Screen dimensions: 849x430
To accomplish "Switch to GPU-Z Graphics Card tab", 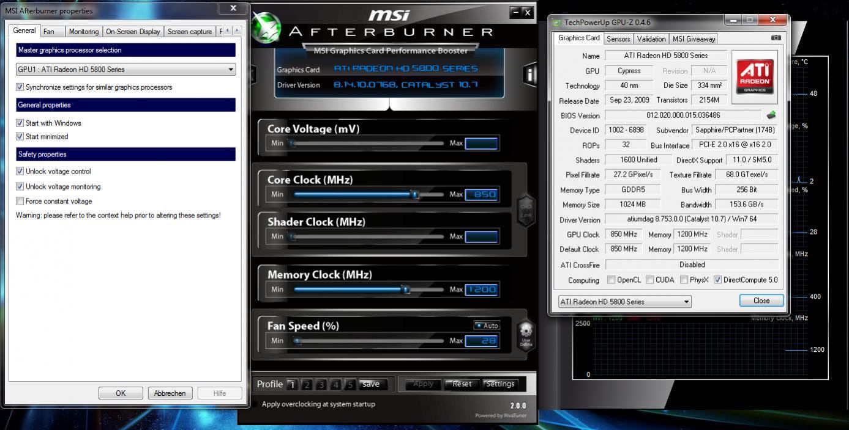I will click(x=579, y=38).
